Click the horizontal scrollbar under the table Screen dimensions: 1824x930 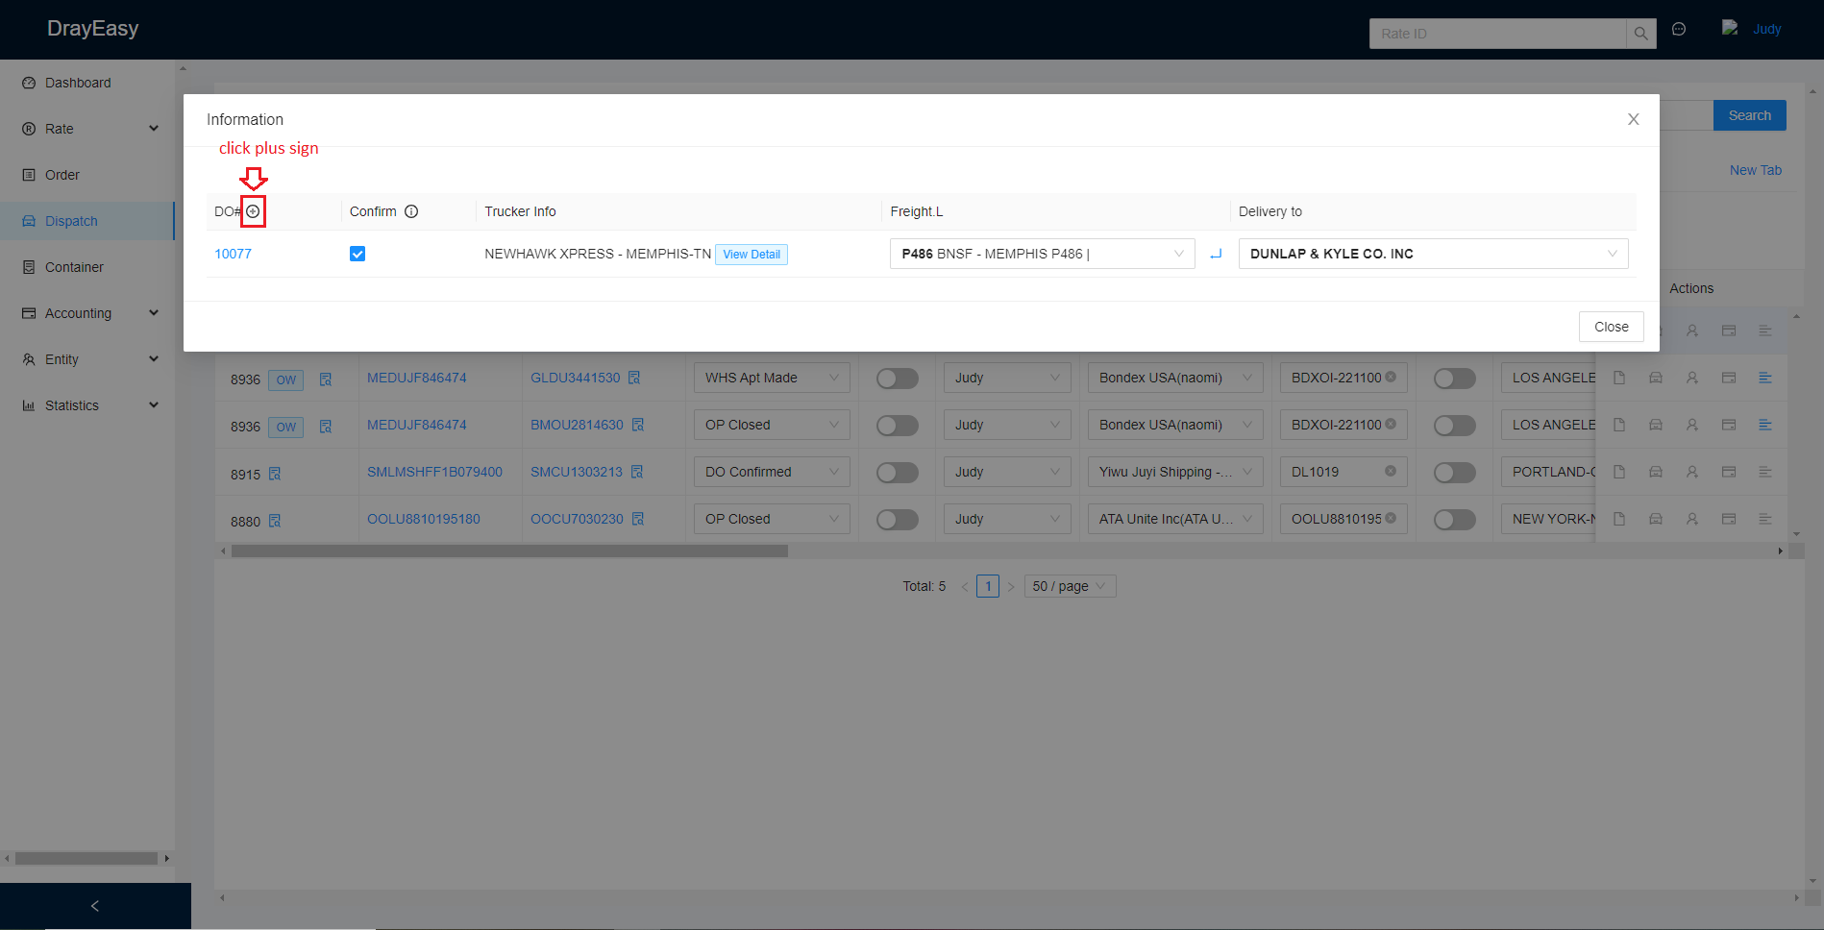(509, 551)
